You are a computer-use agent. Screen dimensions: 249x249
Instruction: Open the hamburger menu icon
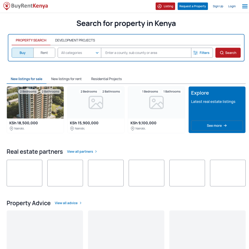click(x=245, y=6)
